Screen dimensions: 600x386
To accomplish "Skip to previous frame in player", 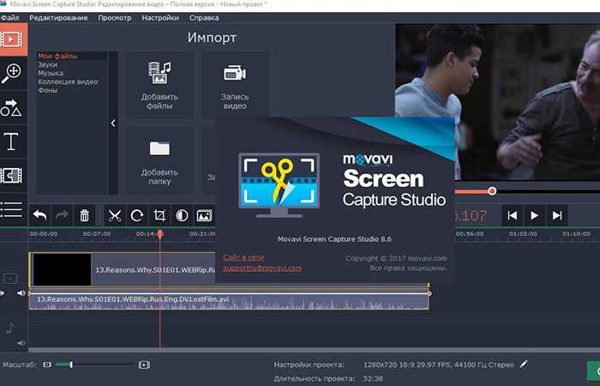I will [513, 215].
